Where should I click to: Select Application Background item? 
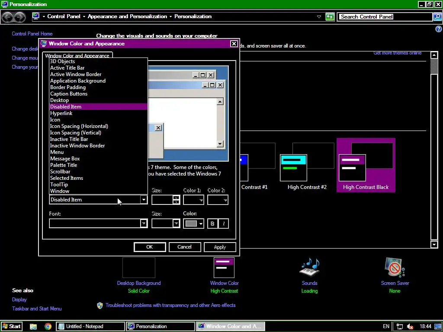click(x=98, y=81)
